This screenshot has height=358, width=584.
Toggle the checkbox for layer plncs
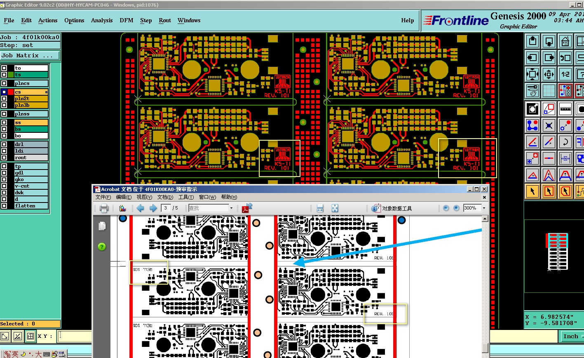[4, 83]
